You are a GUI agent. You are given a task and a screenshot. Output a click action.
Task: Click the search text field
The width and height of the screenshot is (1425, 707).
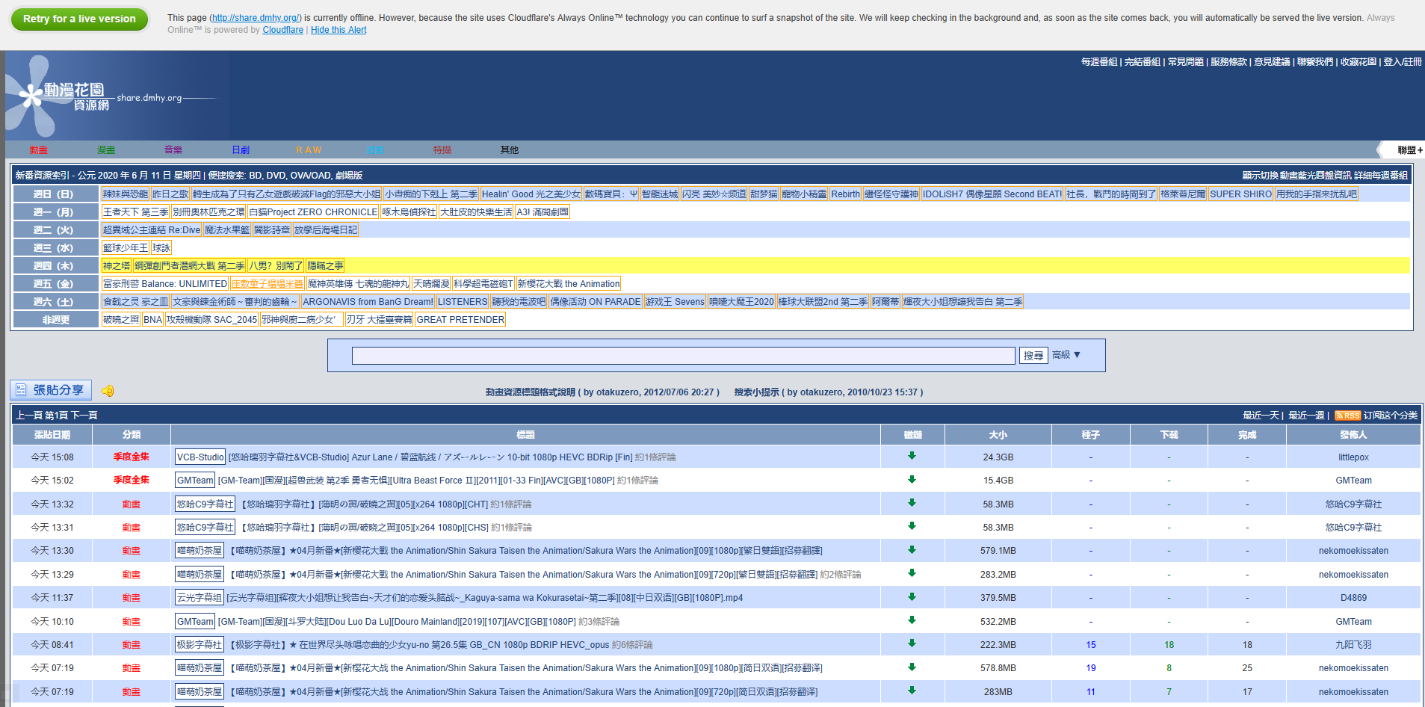pos(683,356)
